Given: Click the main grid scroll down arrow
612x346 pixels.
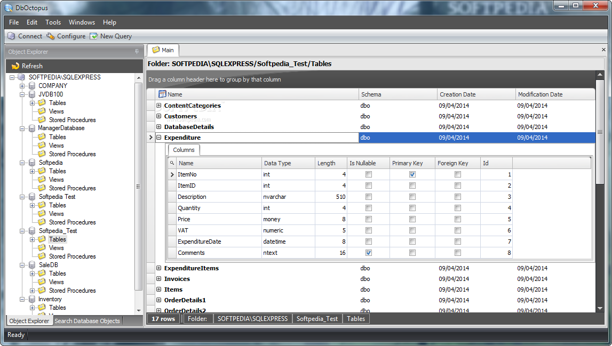Looking at the screenshot, I should click(x=600, y=308).
